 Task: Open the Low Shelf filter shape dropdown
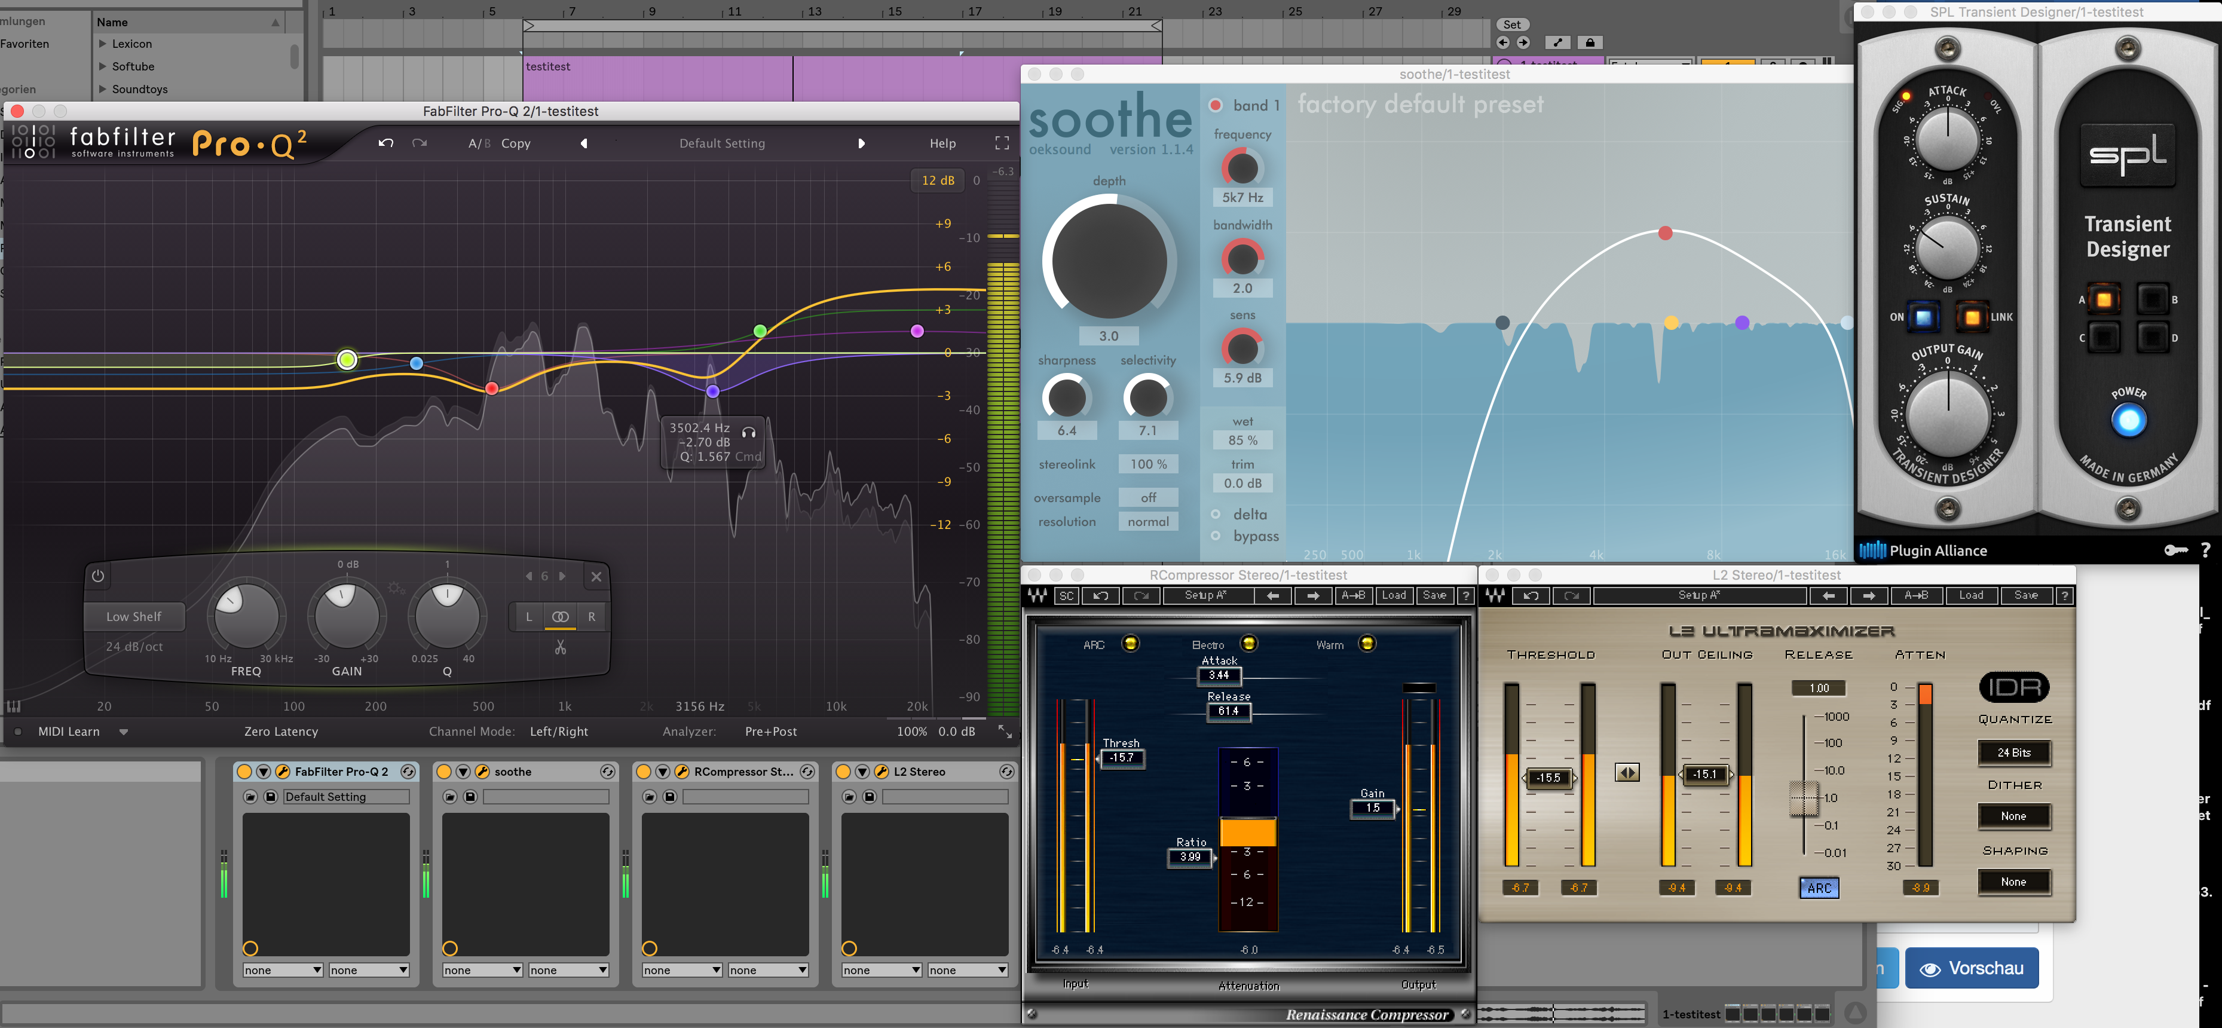pos(134,617)
